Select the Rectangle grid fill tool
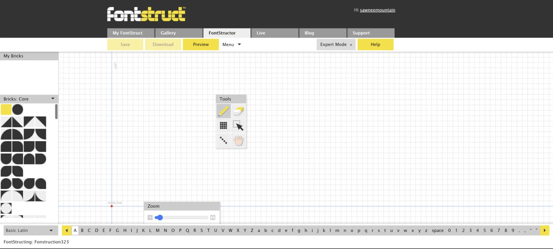 pyautogui.click(x=224, y=126)
